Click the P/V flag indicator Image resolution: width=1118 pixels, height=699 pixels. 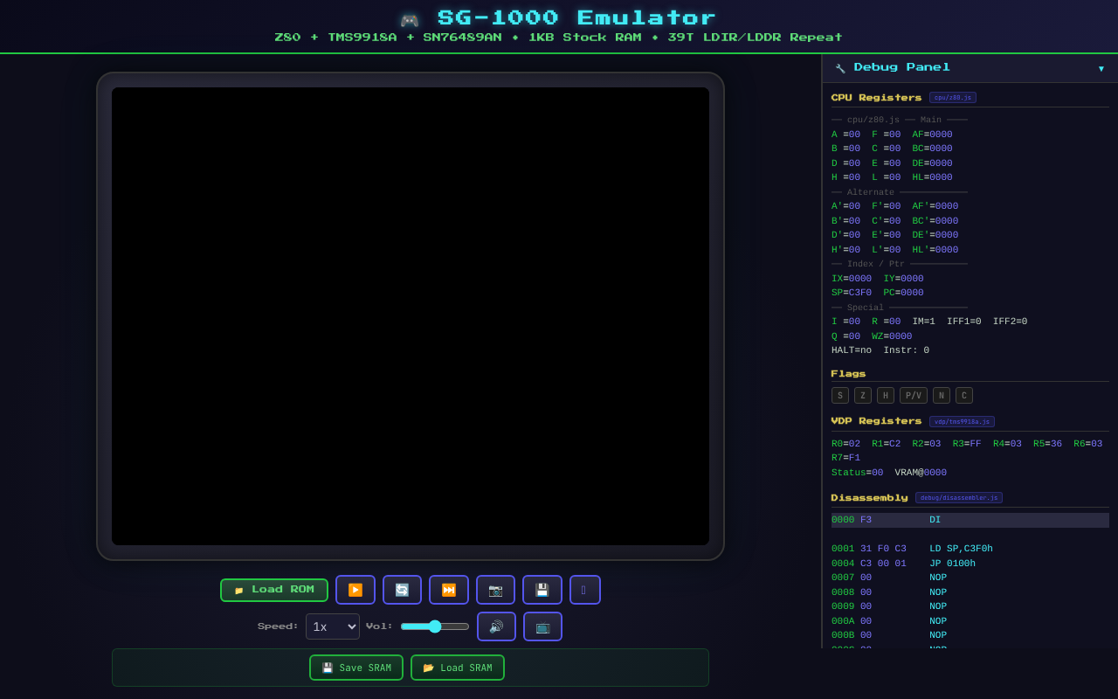tap(914, 396)
